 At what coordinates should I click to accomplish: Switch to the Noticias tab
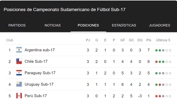click(53, 25)
